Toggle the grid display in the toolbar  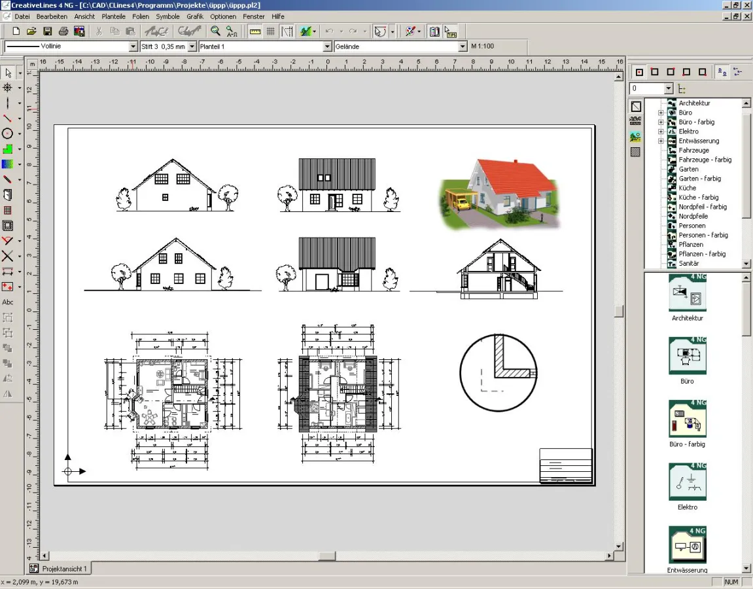[271, 31]
